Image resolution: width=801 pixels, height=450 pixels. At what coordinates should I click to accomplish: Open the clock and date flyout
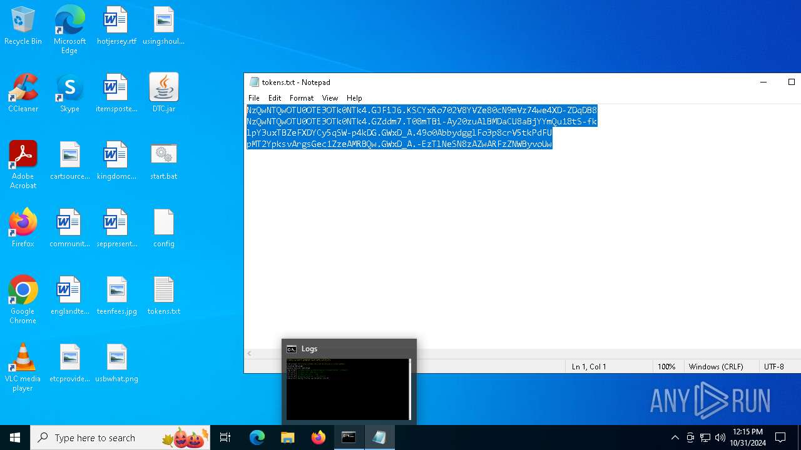coord(747,437)
